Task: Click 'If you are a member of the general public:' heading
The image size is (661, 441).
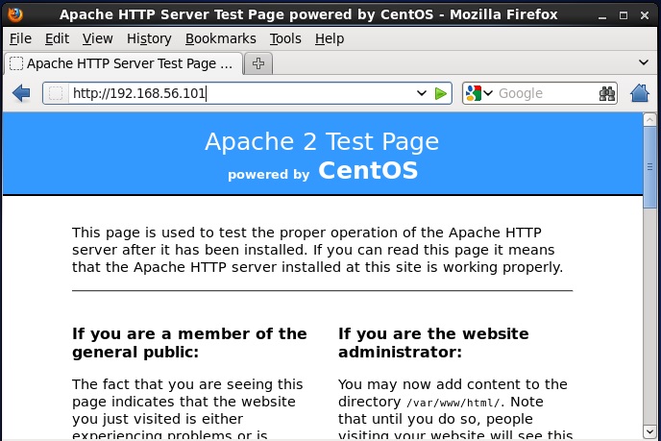Action: pyautogui.click(x=189, y=343)
